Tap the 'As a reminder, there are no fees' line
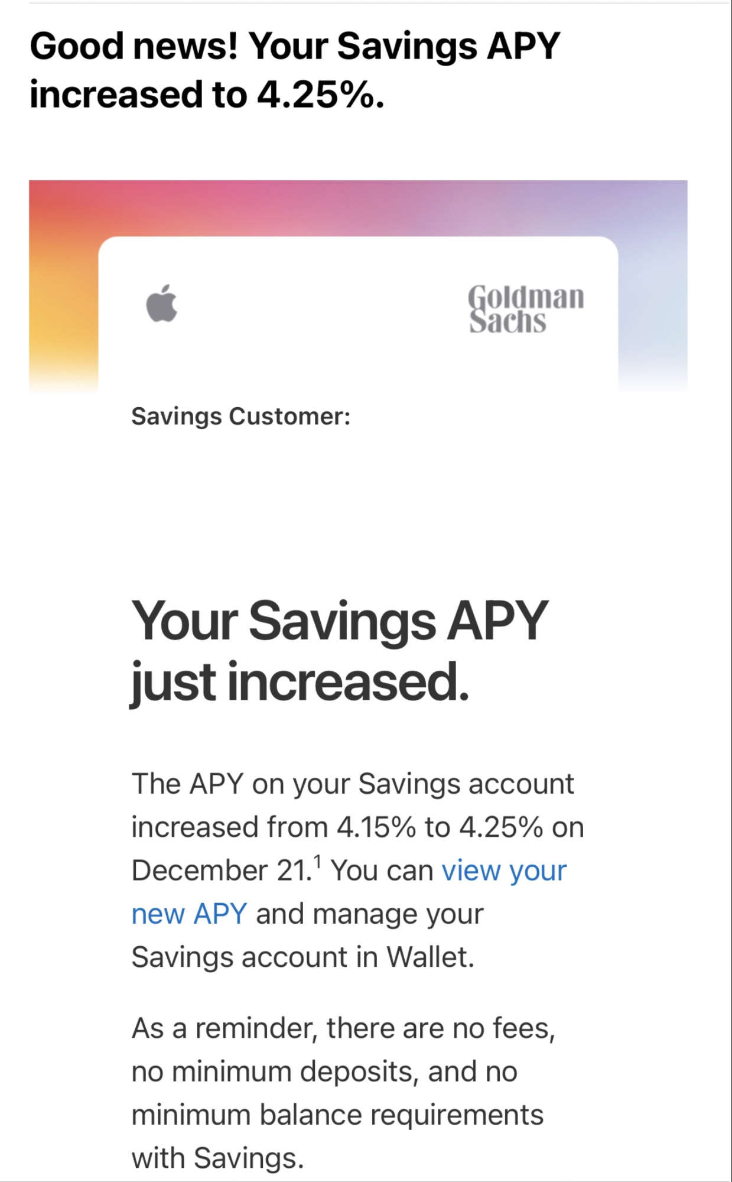The width and height of the screenshot is (732, 1182). (343, 1028)
